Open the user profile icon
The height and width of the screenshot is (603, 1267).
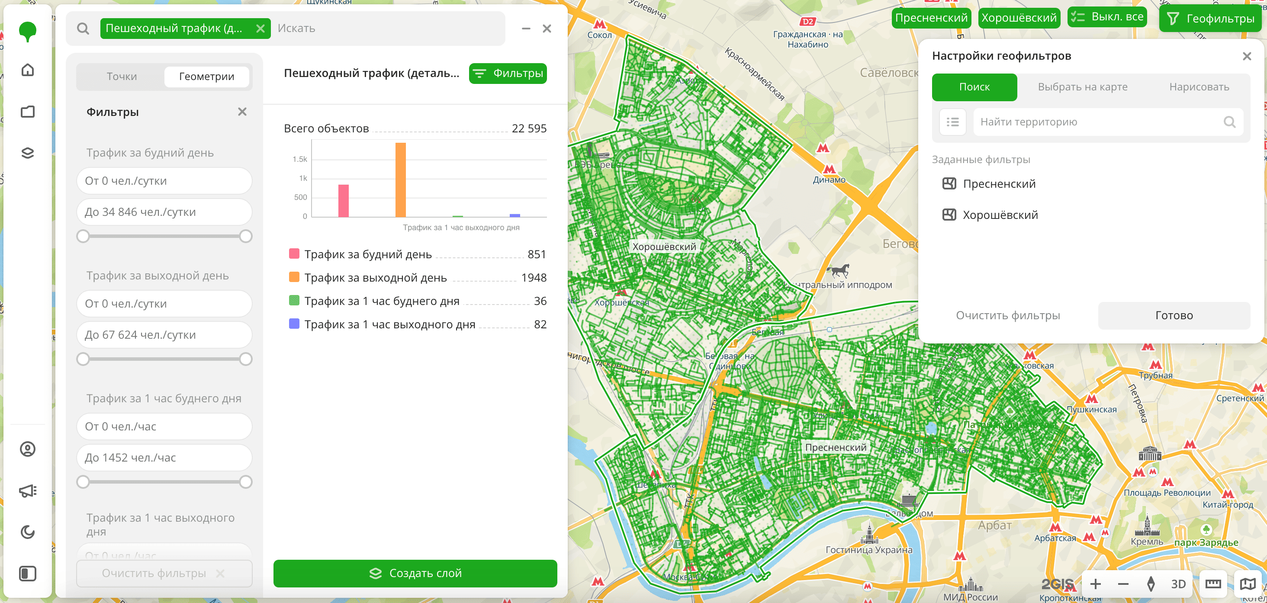coord(28,449)
